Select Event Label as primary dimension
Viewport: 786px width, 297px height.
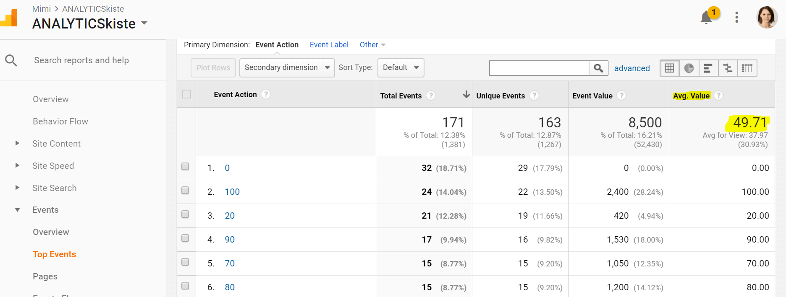point(329,45)
